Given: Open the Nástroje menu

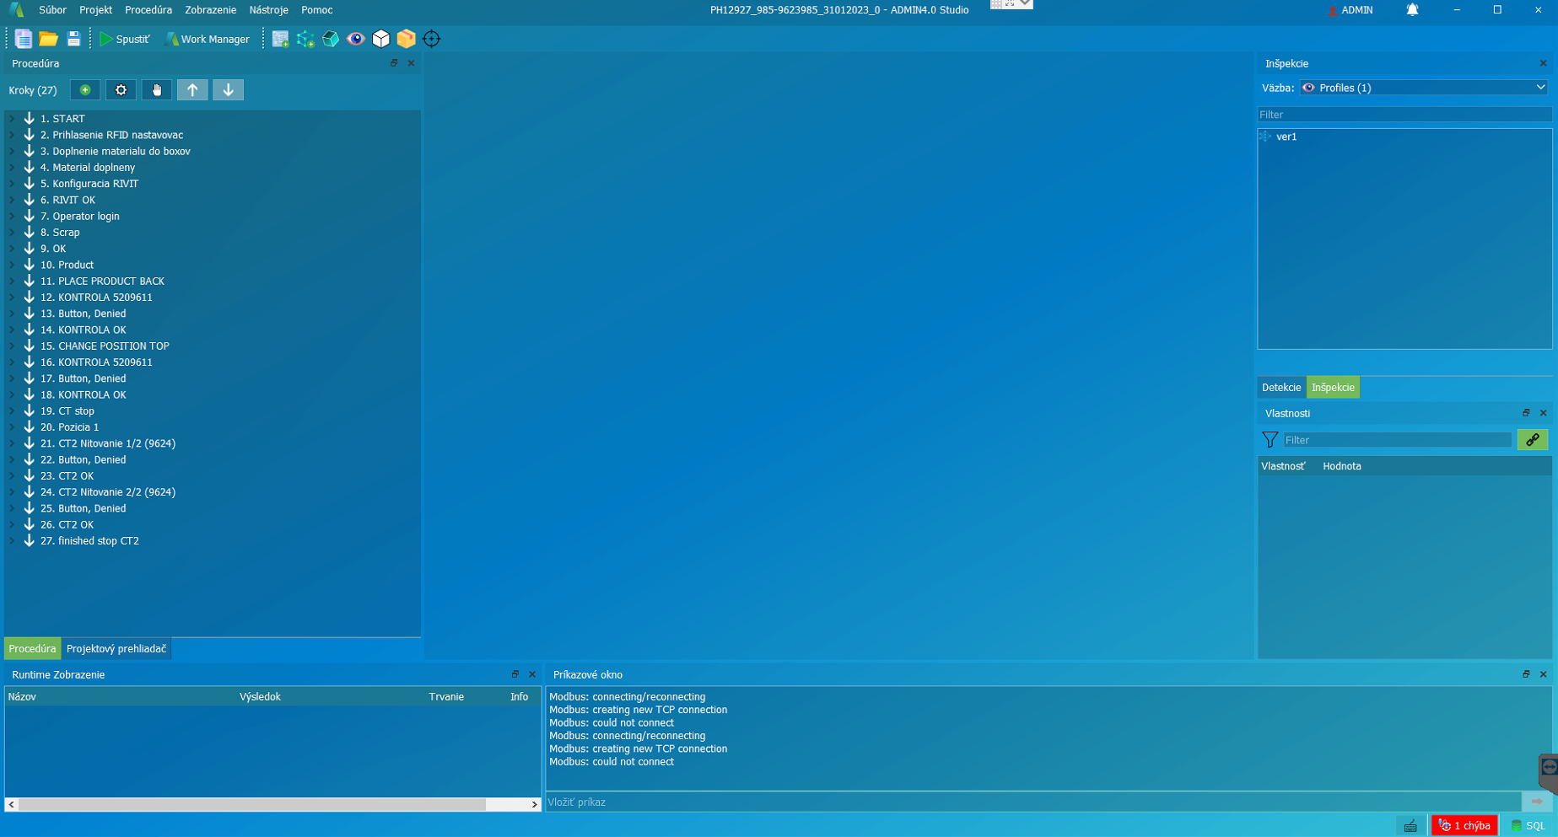Looking at the screenshot, I should (x=269, y=10).
